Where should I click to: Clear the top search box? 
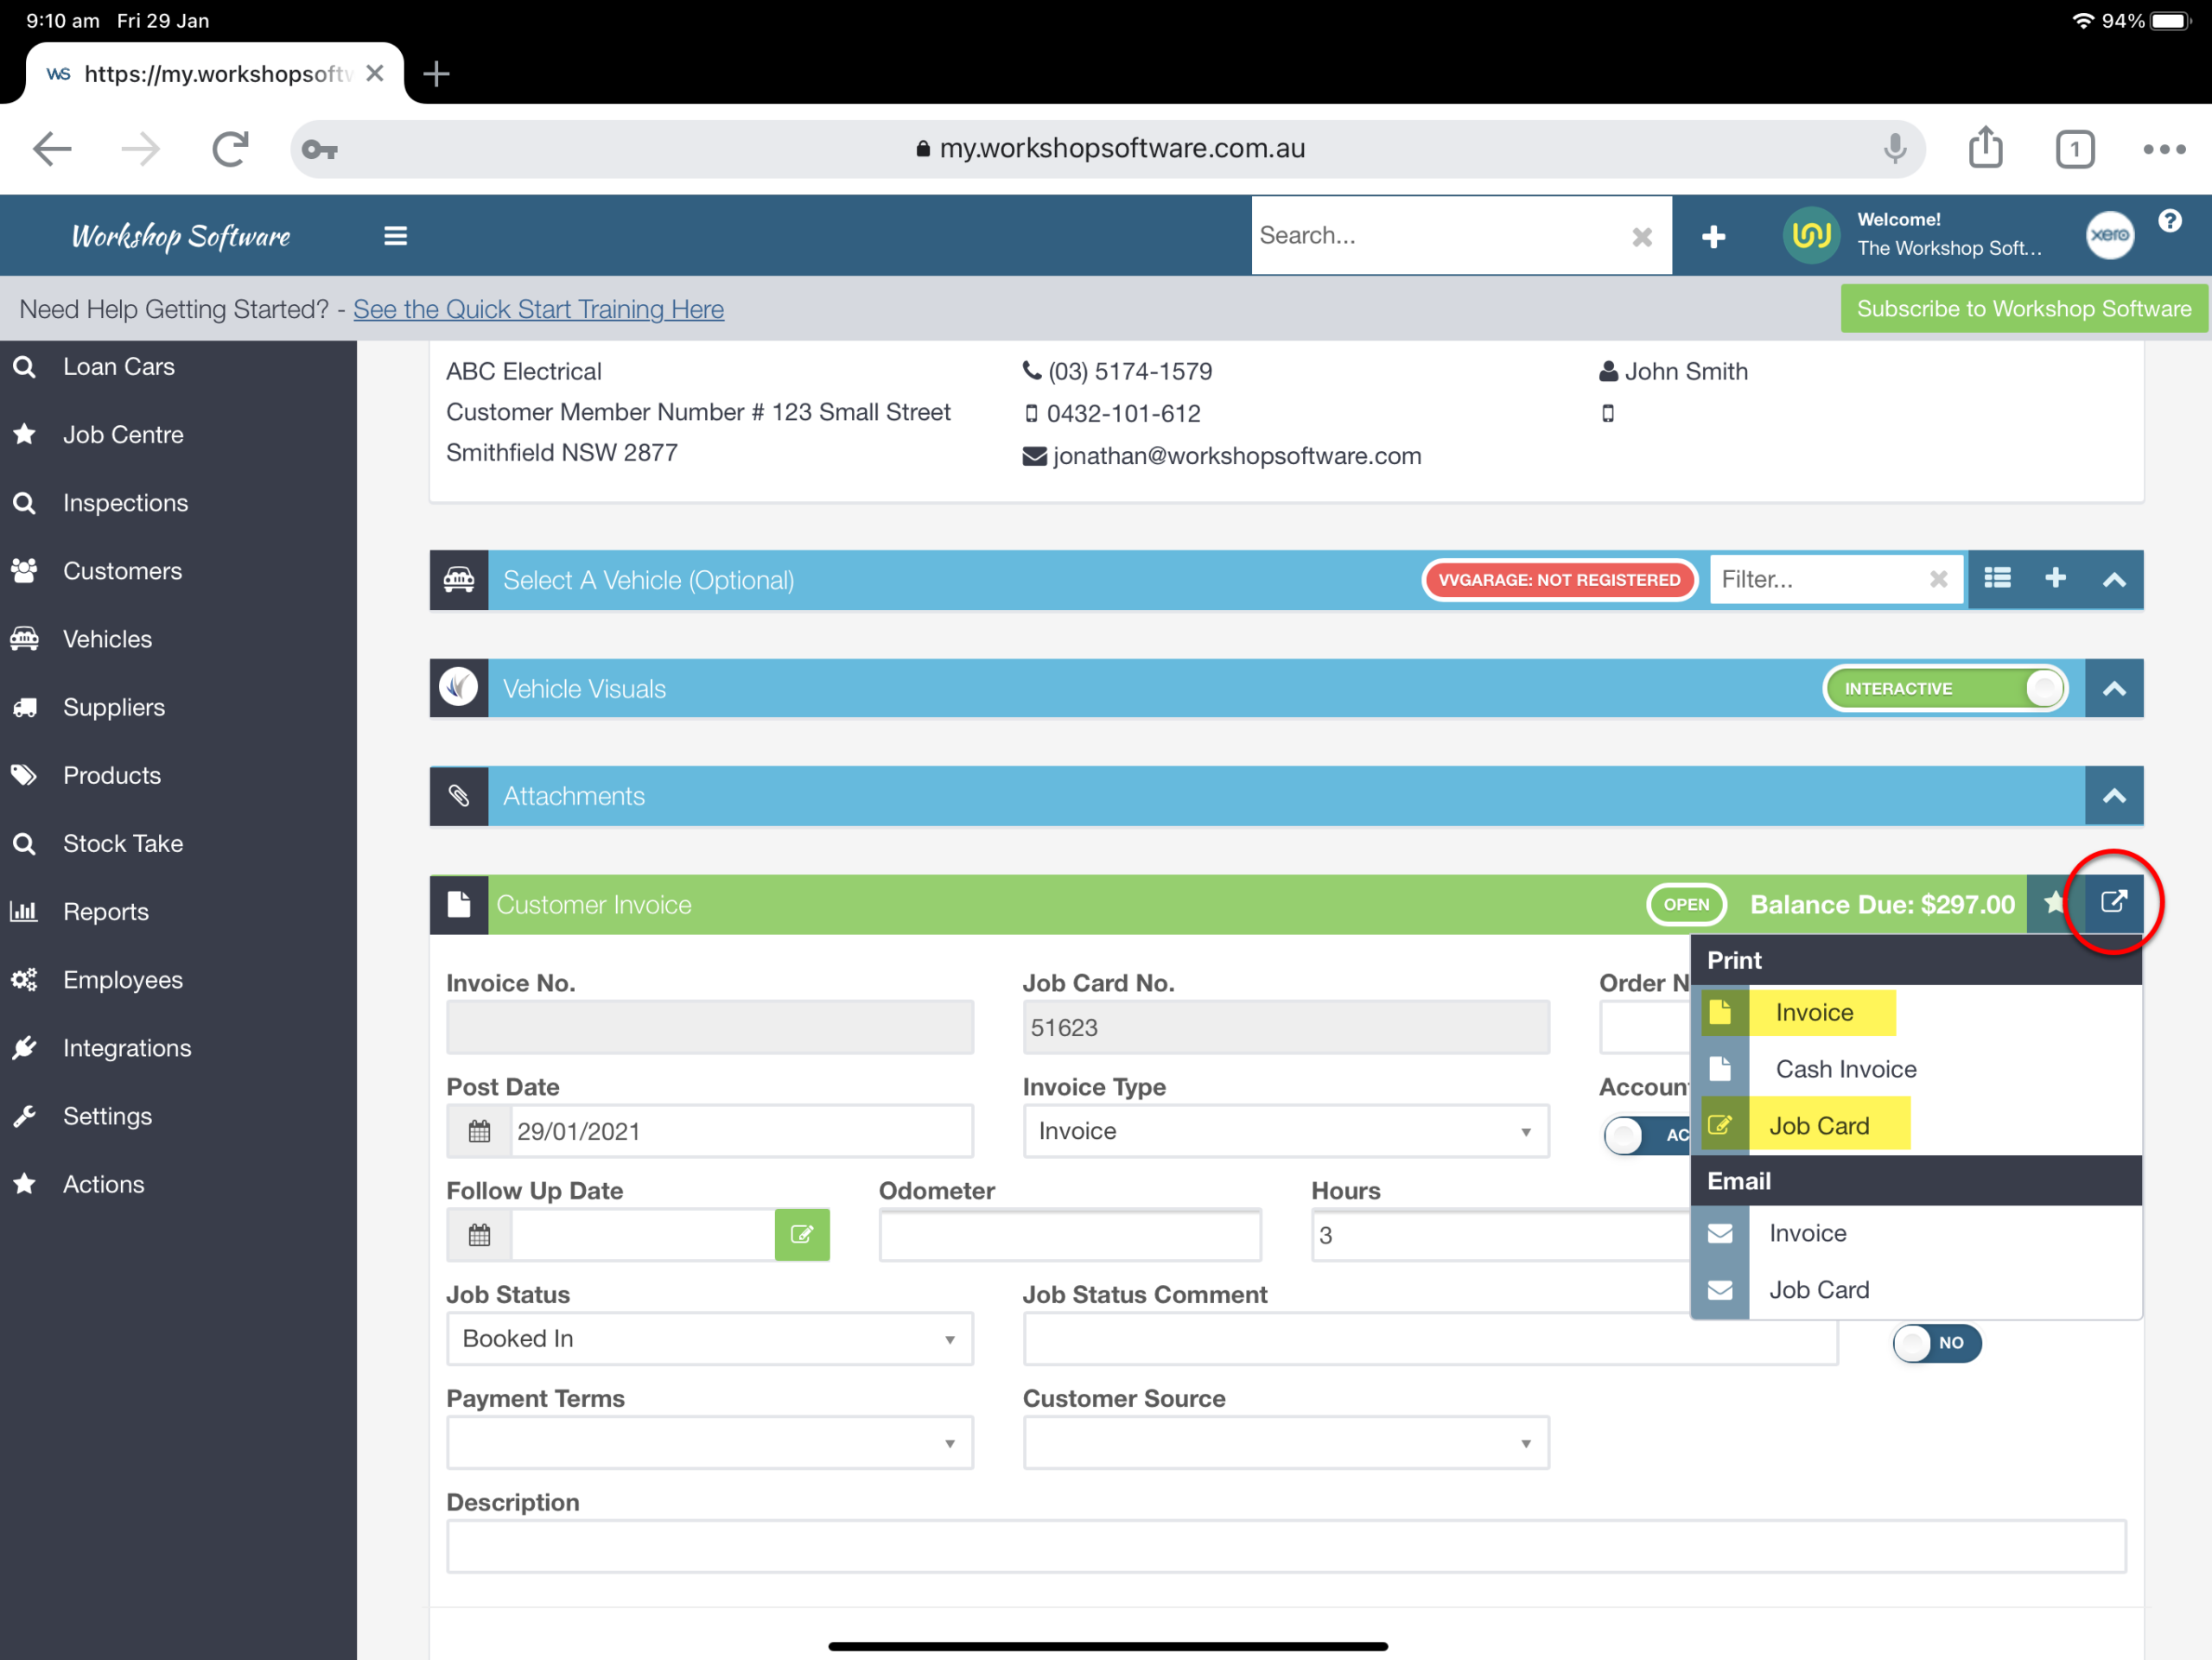[x=1641, y=236]
